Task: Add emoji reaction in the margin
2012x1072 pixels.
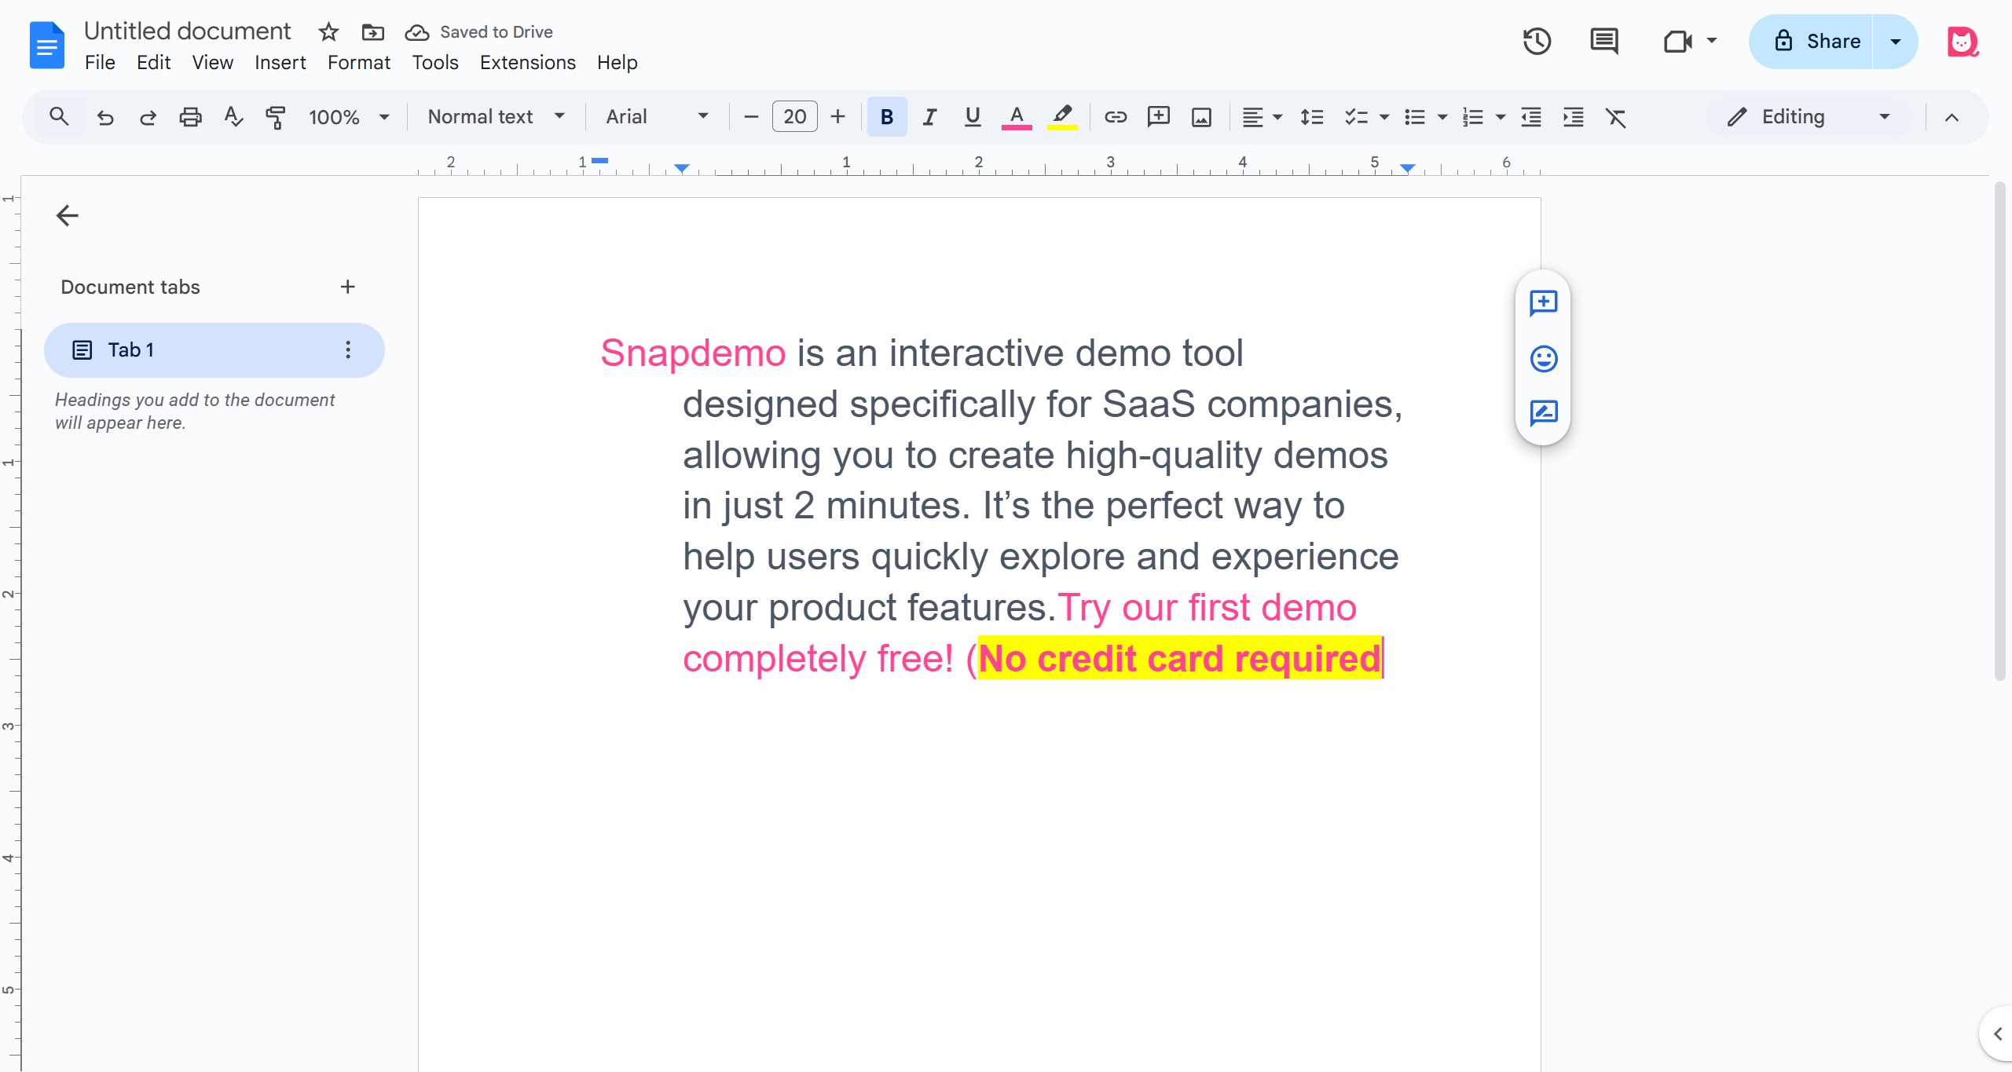Action: click(x=1543, y=358)
